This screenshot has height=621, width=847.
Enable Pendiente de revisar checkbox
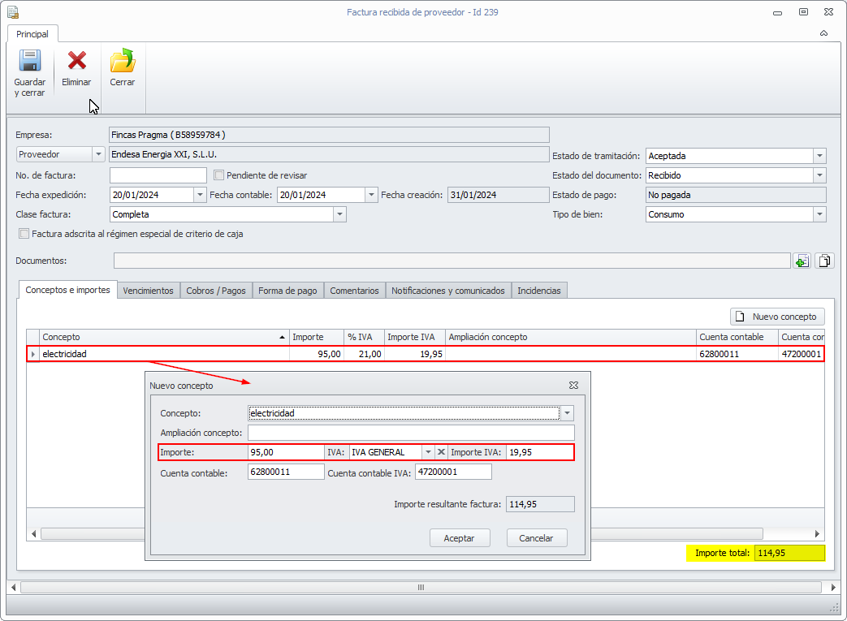point(218,175)
